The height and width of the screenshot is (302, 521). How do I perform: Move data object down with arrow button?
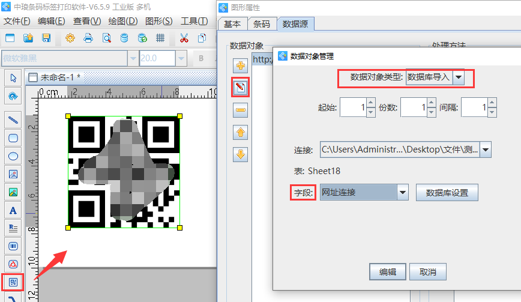click(x=241, y=154)
